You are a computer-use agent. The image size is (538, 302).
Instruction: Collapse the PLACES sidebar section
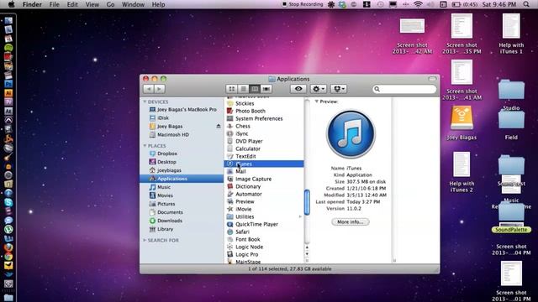(x=145, y=145)
